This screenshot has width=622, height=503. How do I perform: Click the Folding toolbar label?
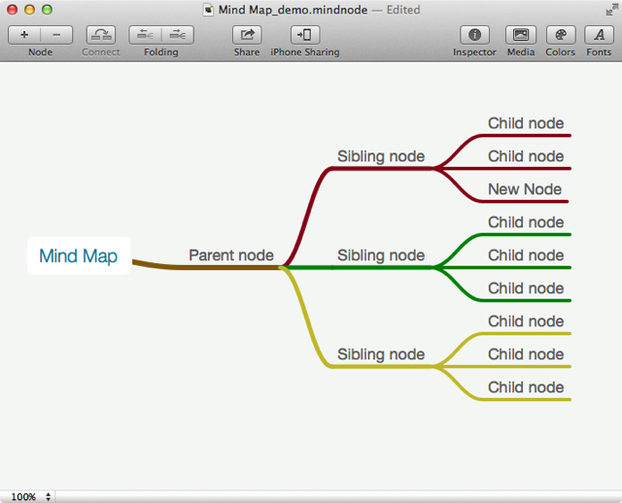(x=161, y=51)
